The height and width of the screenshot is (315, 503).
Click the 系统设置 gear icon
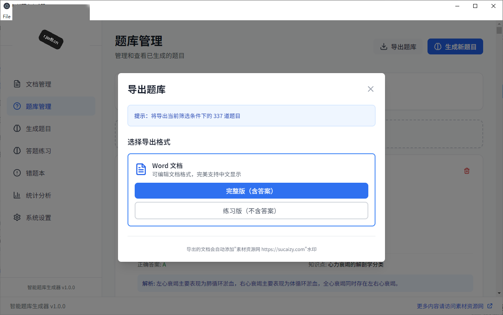[17, 218]
